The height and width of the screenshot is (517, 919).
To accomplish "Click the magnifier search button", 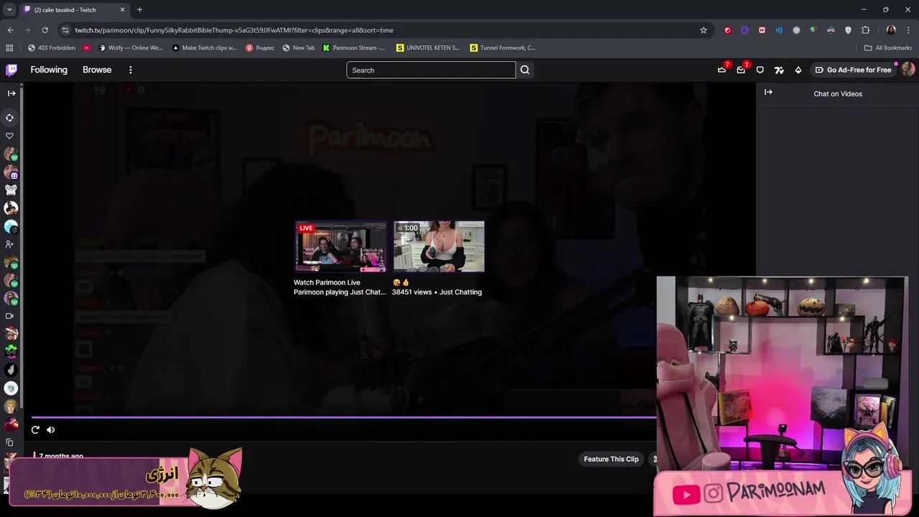I will [525, 70].
